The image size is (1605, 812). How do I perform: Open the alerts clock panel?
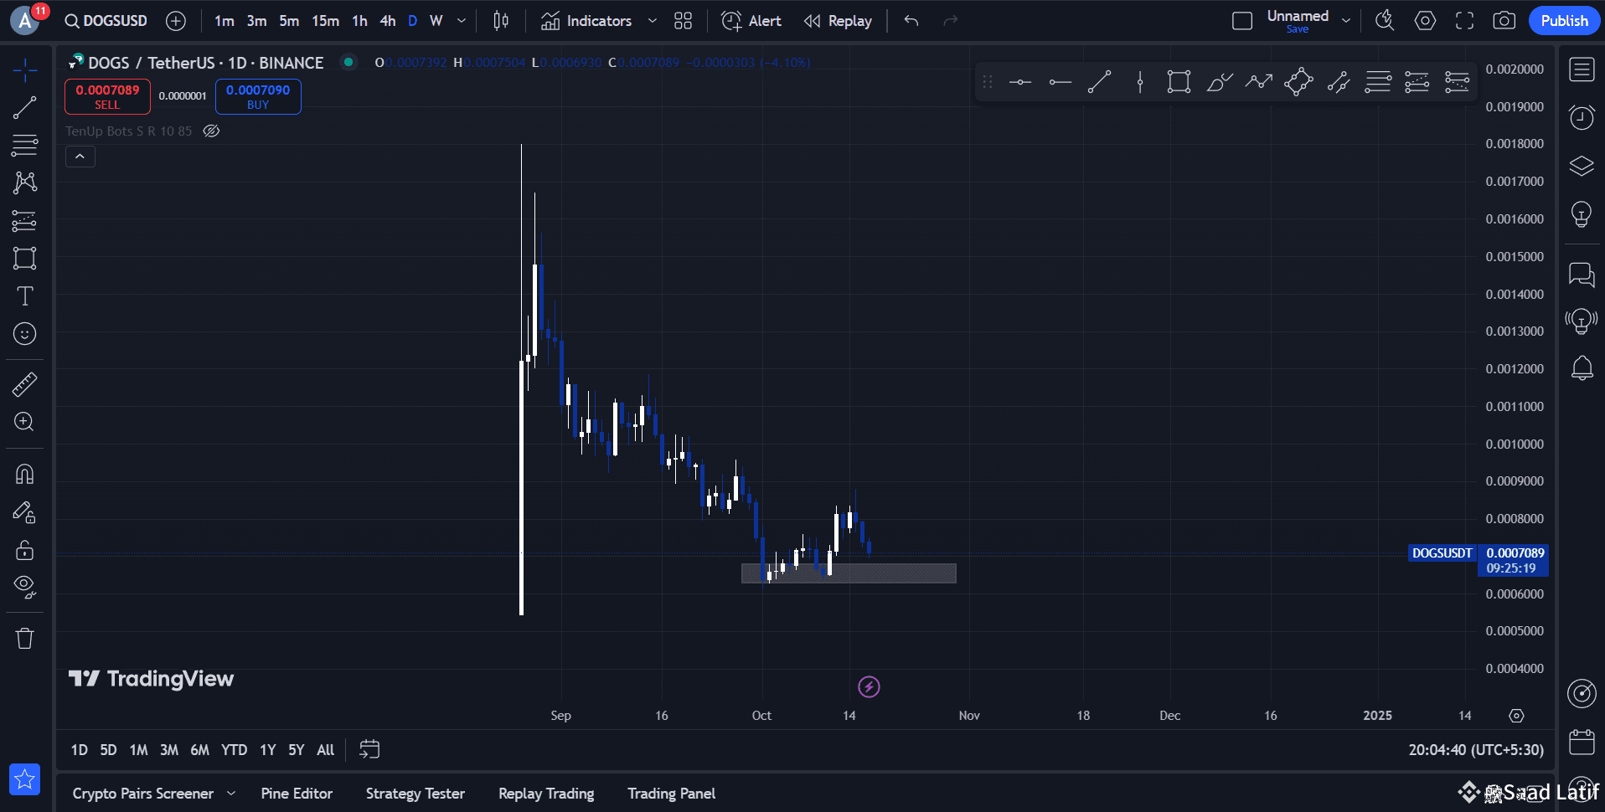click(x=1582, y=118)
